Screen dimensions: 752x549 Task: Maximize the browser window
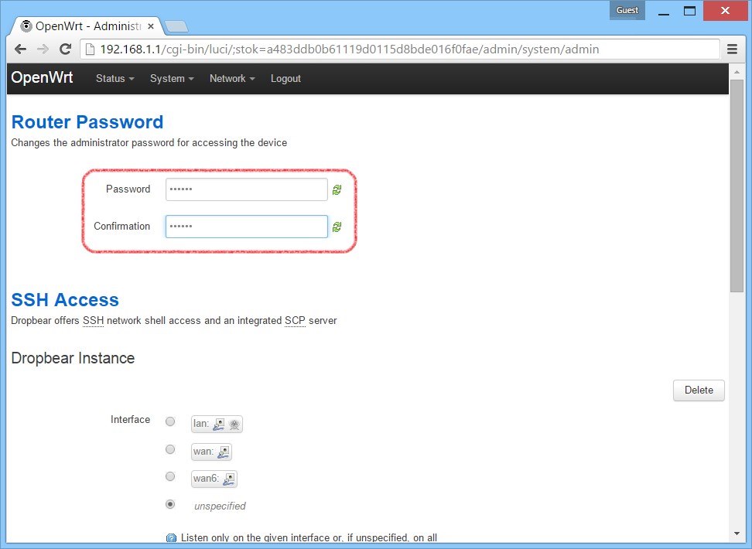point(689,11)
